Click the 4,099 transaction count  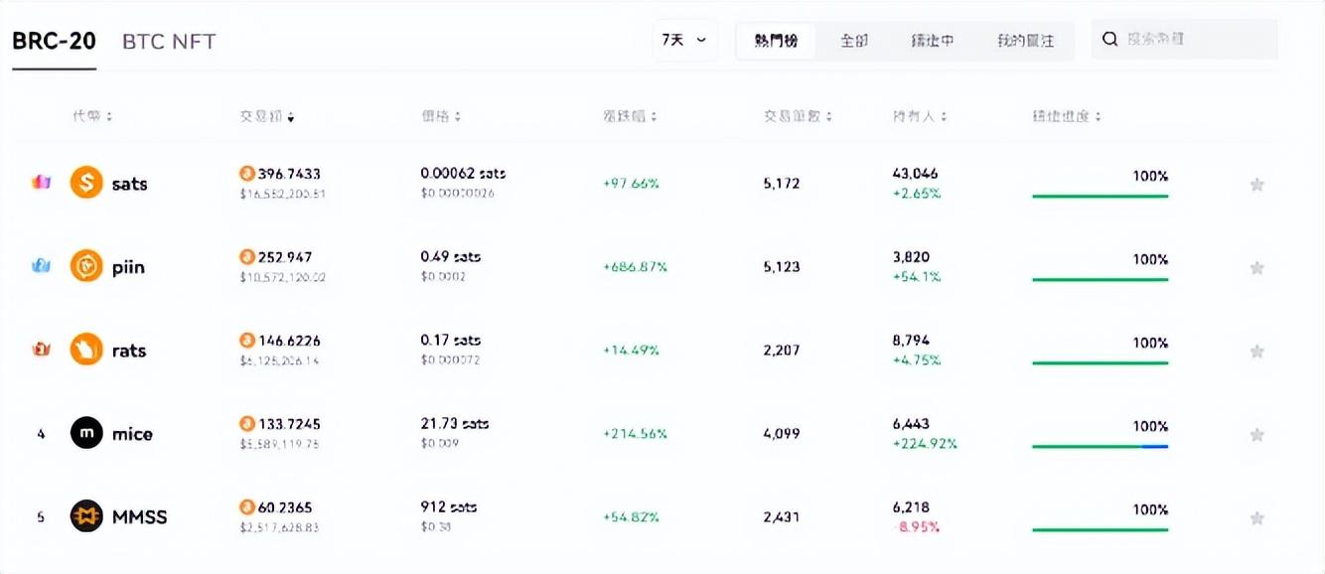click(x=782, y=434)
